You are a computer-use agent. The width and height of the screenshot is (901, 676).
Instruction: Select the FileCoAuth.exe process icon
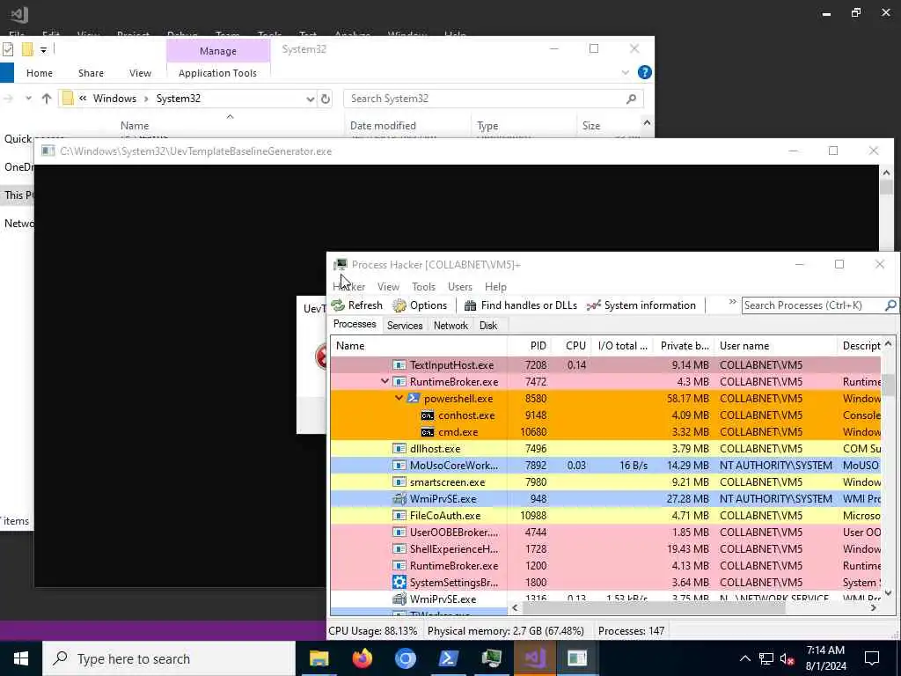point(399,515)
